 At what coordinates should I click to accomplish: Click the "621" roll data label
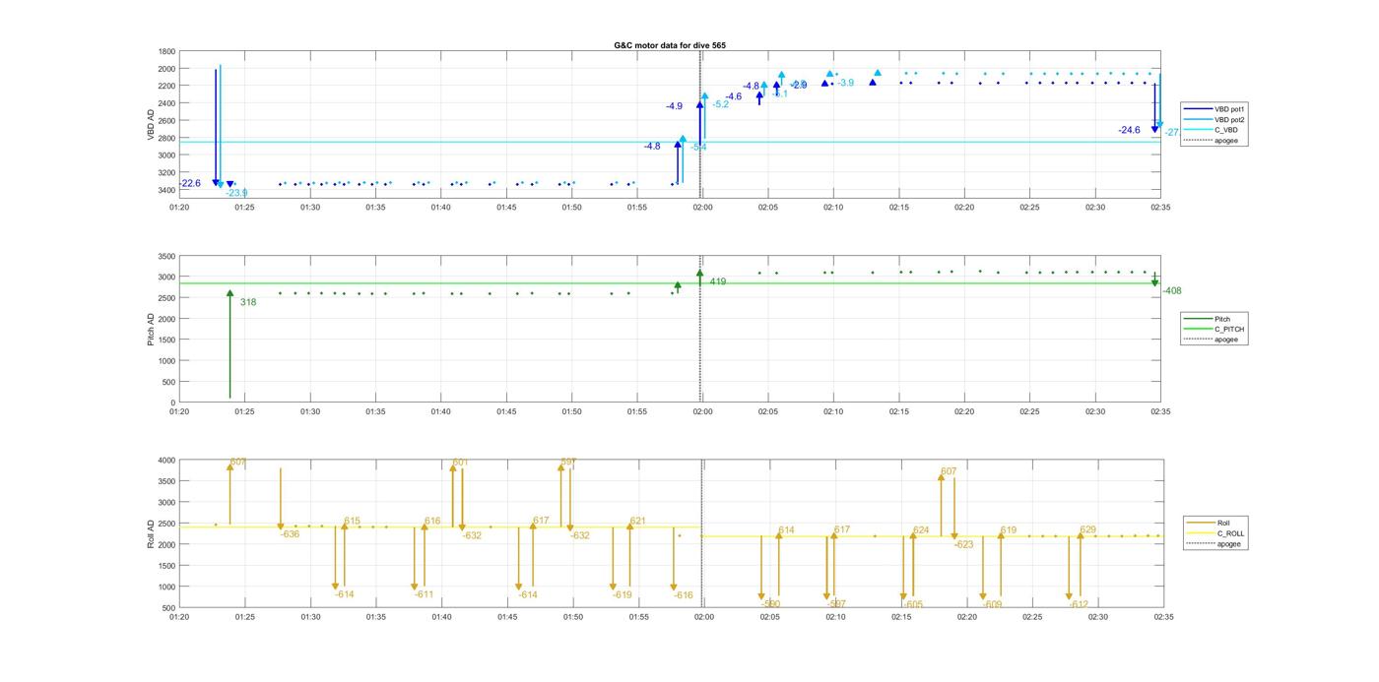tap(637, 521)
